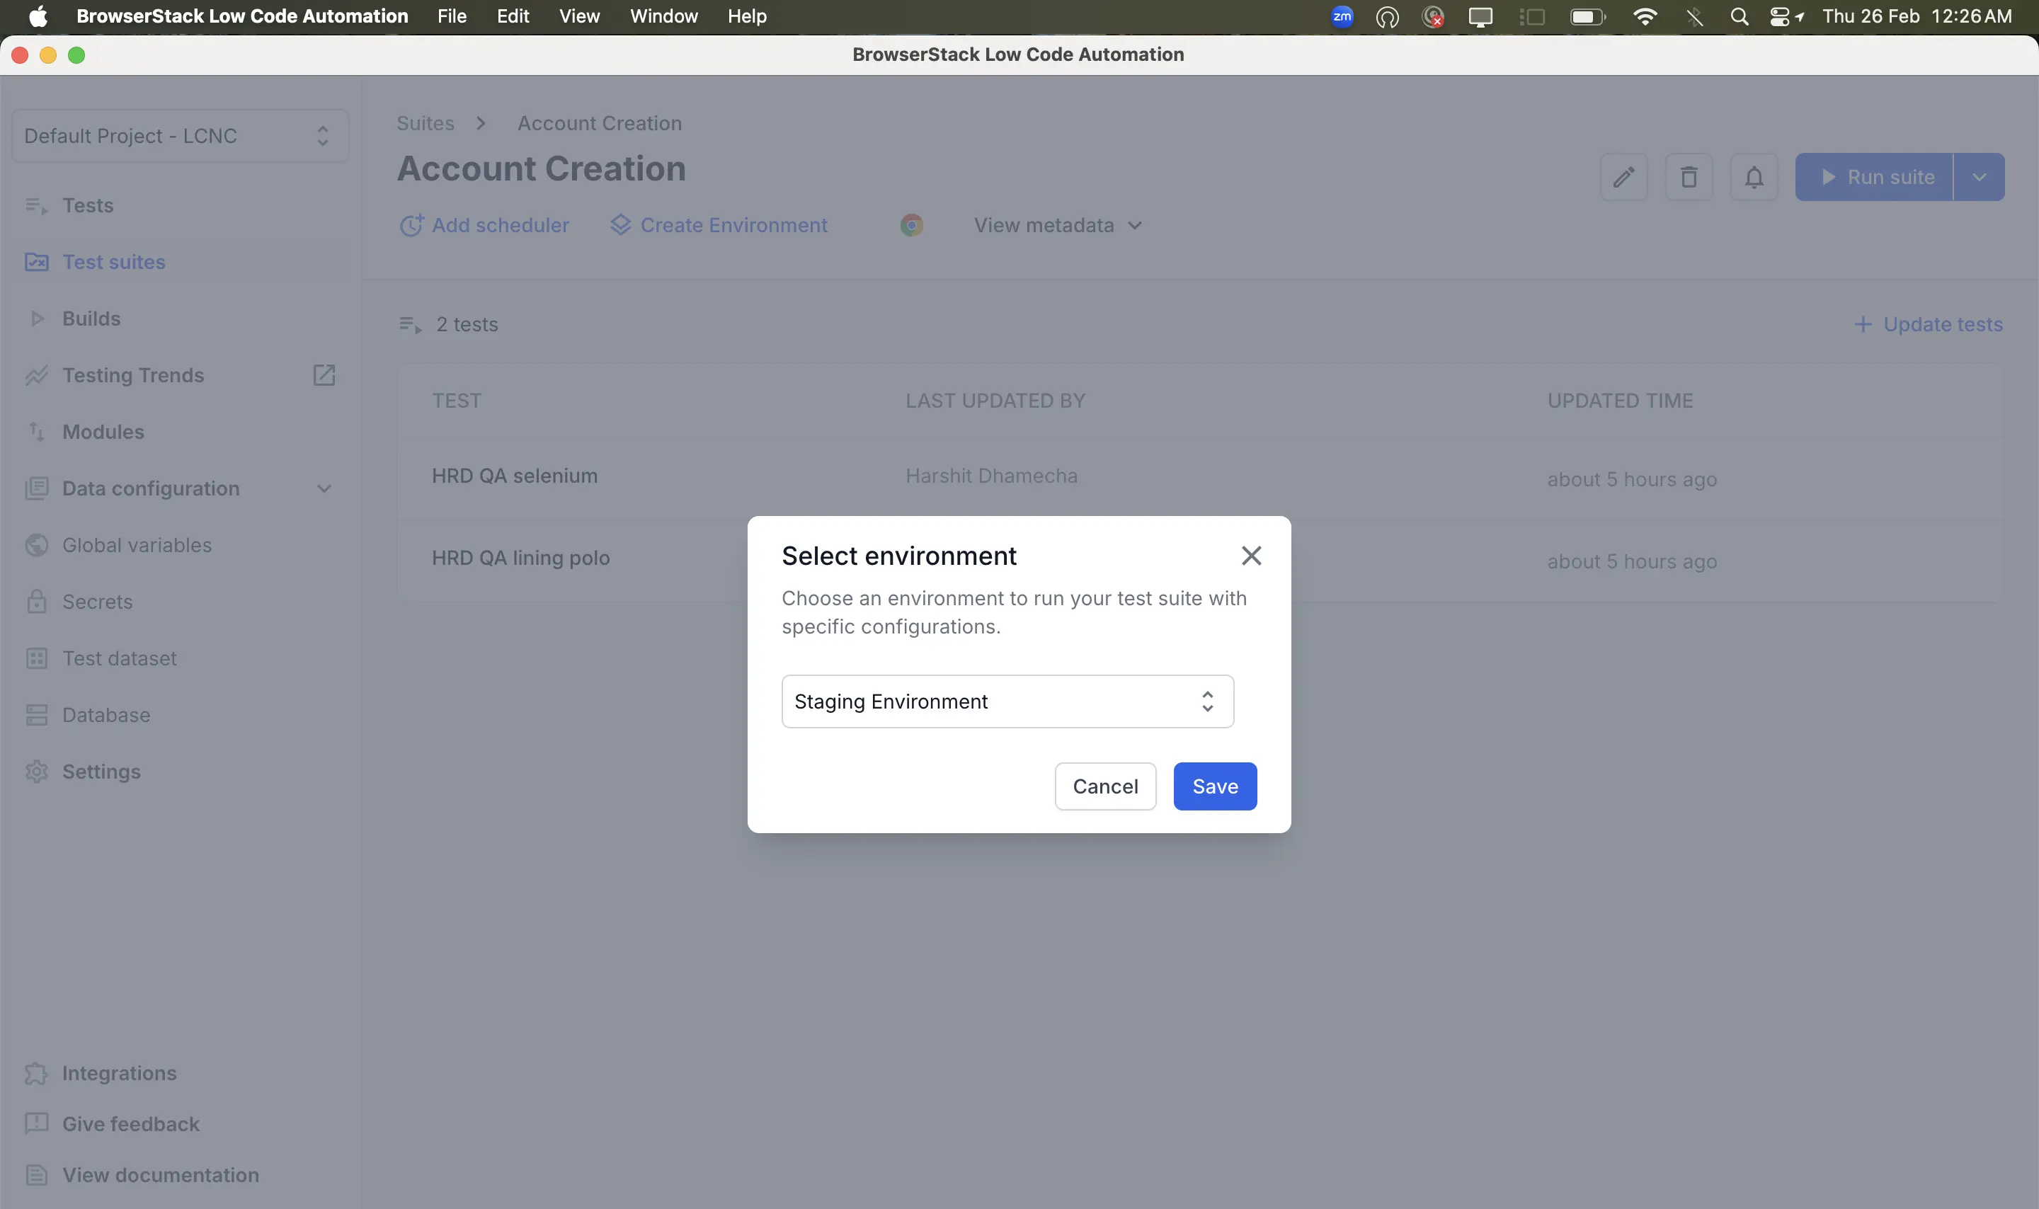The image size is (2039, 1209).
Task: Open the Test suites sidebar item
Action: pyautogui.click(x=113, y=261)
